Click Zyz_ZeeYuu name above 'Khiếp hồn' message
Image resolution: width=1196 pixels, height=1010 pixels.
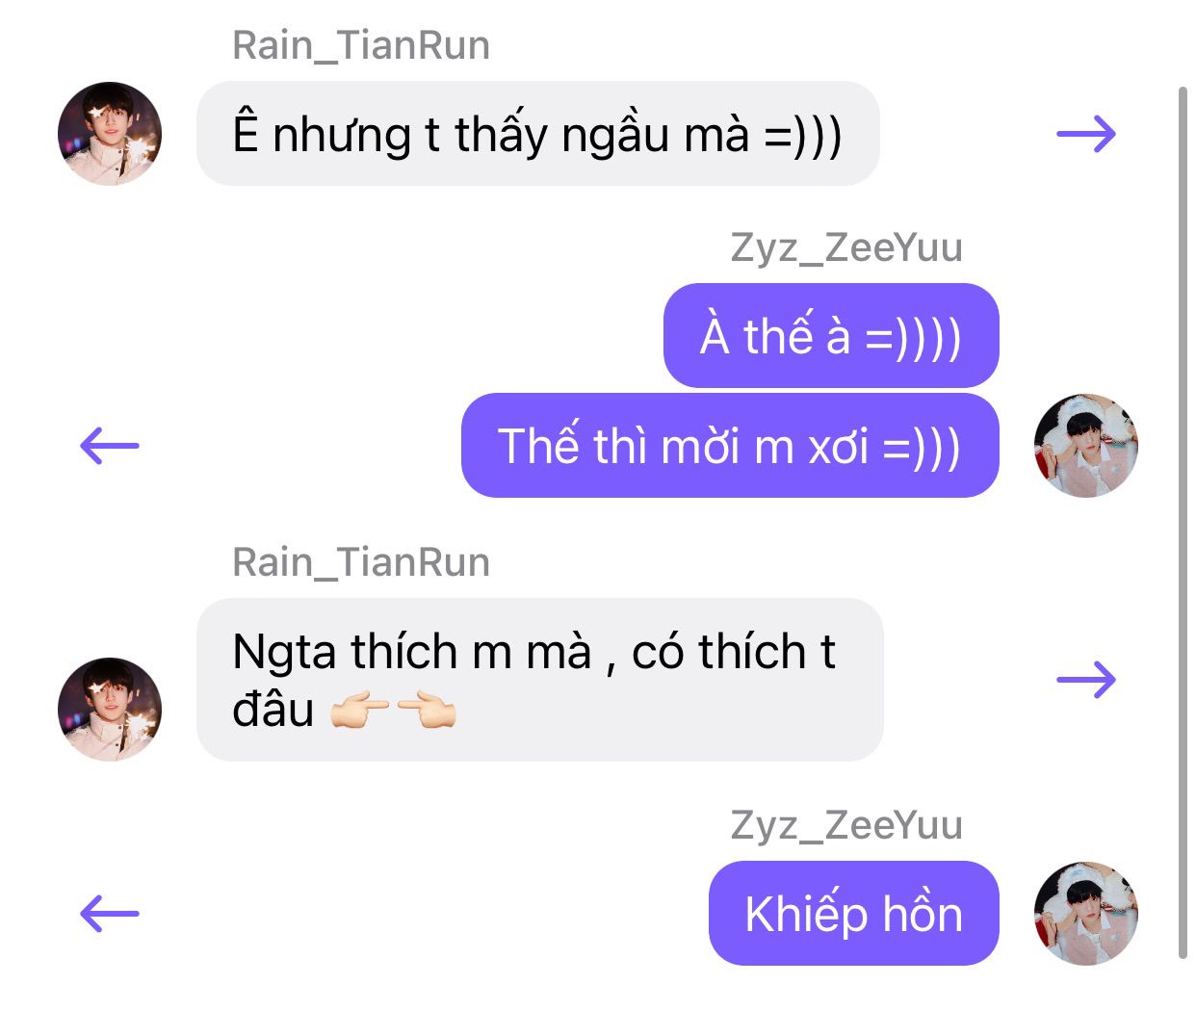(x=846, y=825)
